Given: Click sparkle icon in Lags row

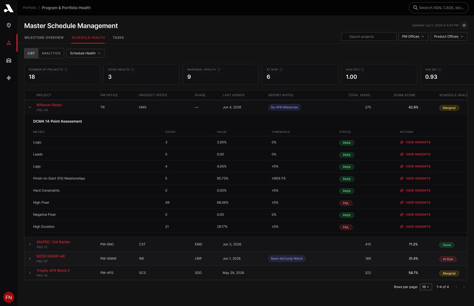Looking at the screenshot, I should (x=402, y=166).
